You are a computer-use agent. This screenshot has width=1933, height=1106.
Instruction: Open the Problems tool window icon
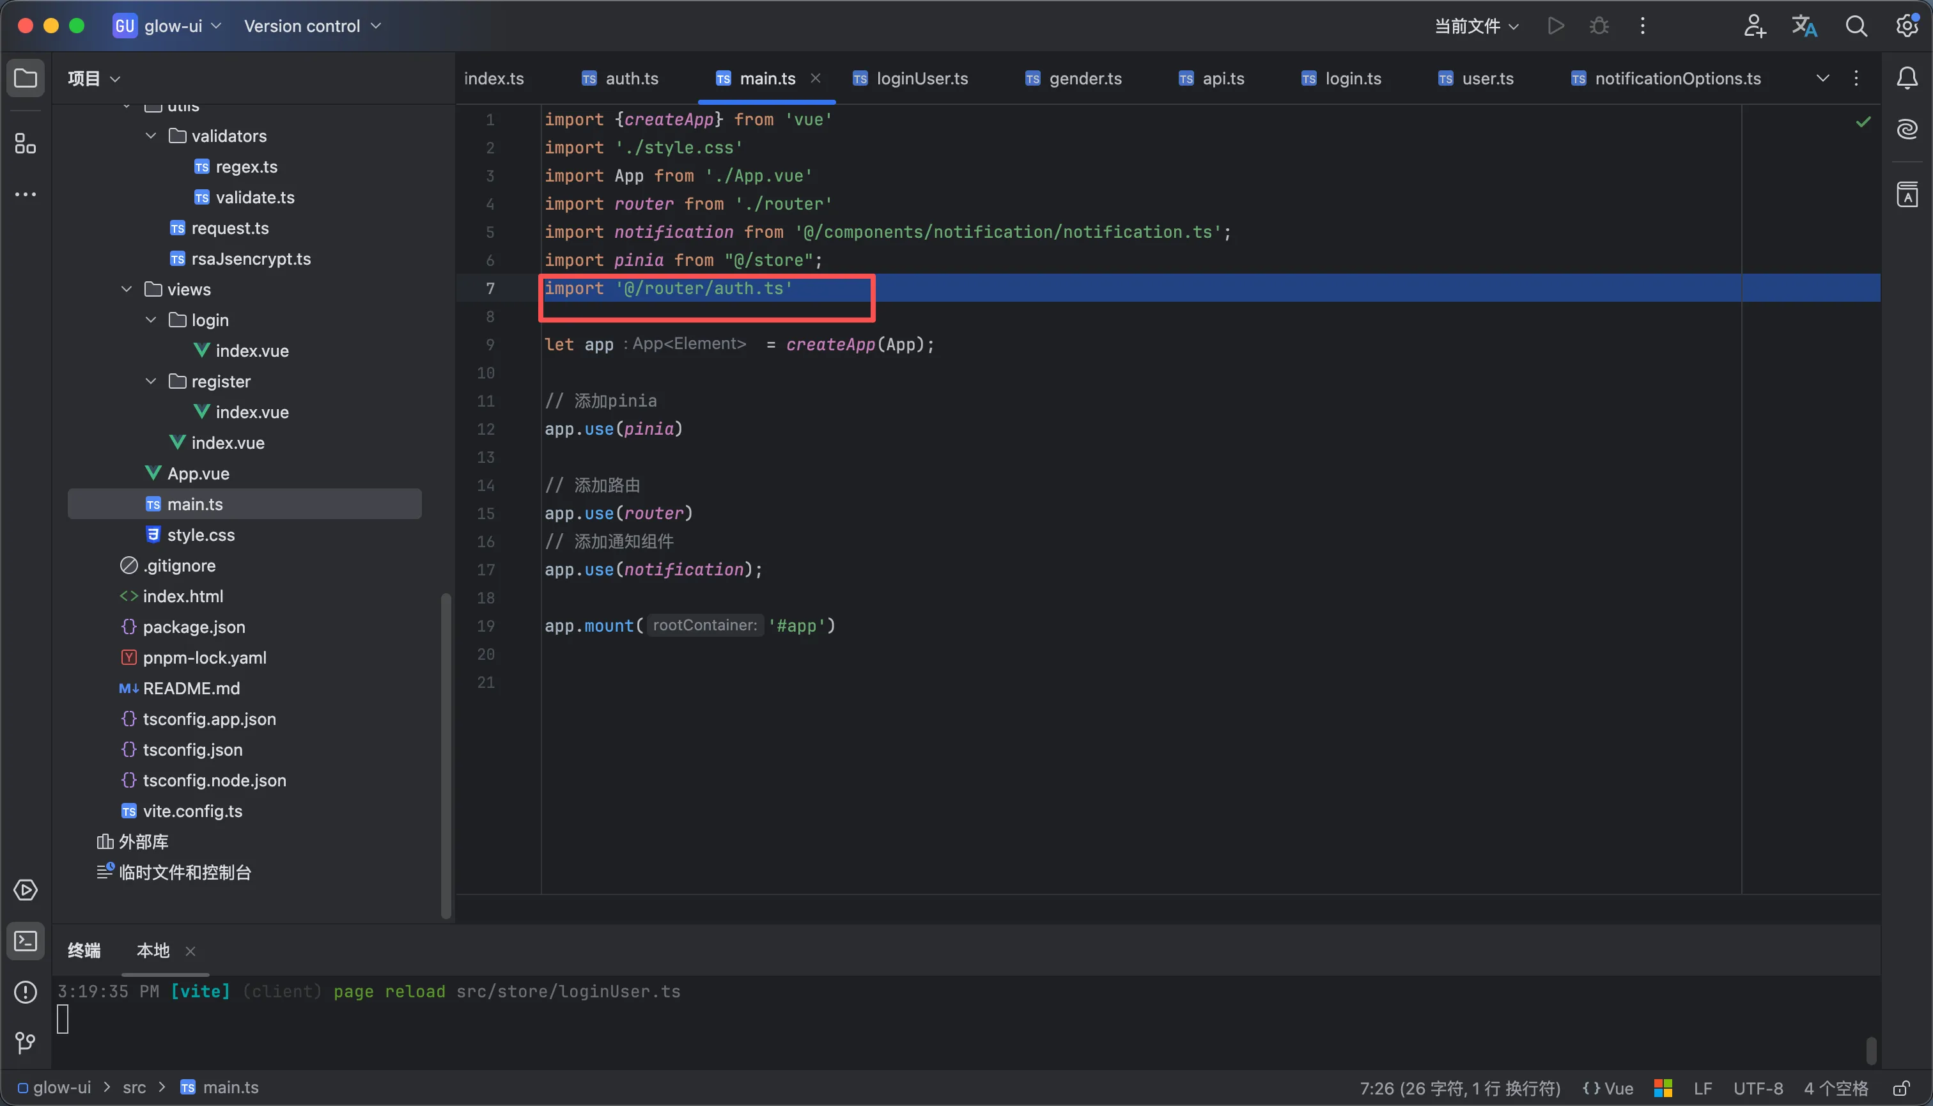click(25, 992)
